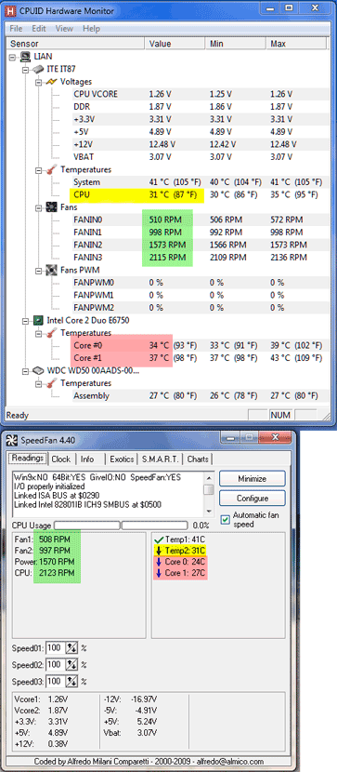The width and height of the screenshot is (337, 772).
Task: Click the down arrow icon next to Temp2
Action: [158, 551]
